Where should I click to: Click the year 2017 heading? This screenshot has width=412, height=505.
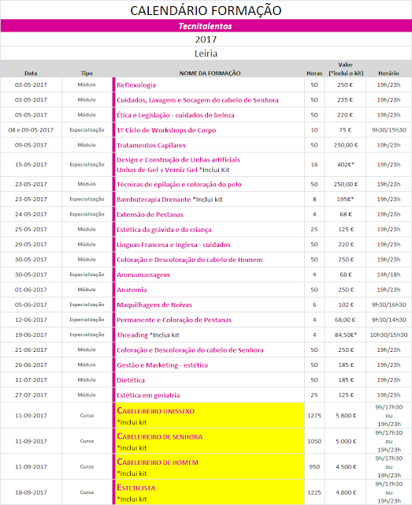206,39
